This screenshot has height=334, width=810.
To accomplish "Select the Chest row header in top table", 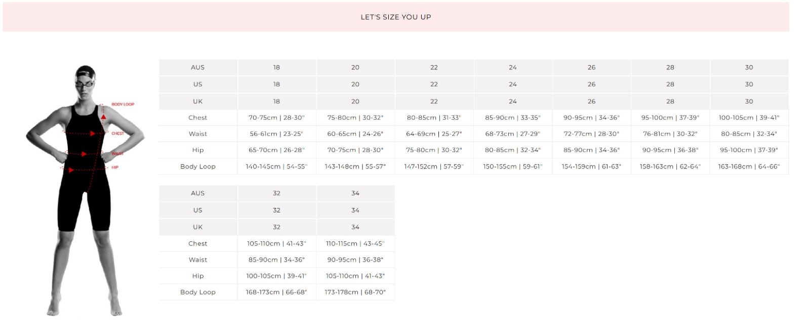I will click(x=198, y=118).
